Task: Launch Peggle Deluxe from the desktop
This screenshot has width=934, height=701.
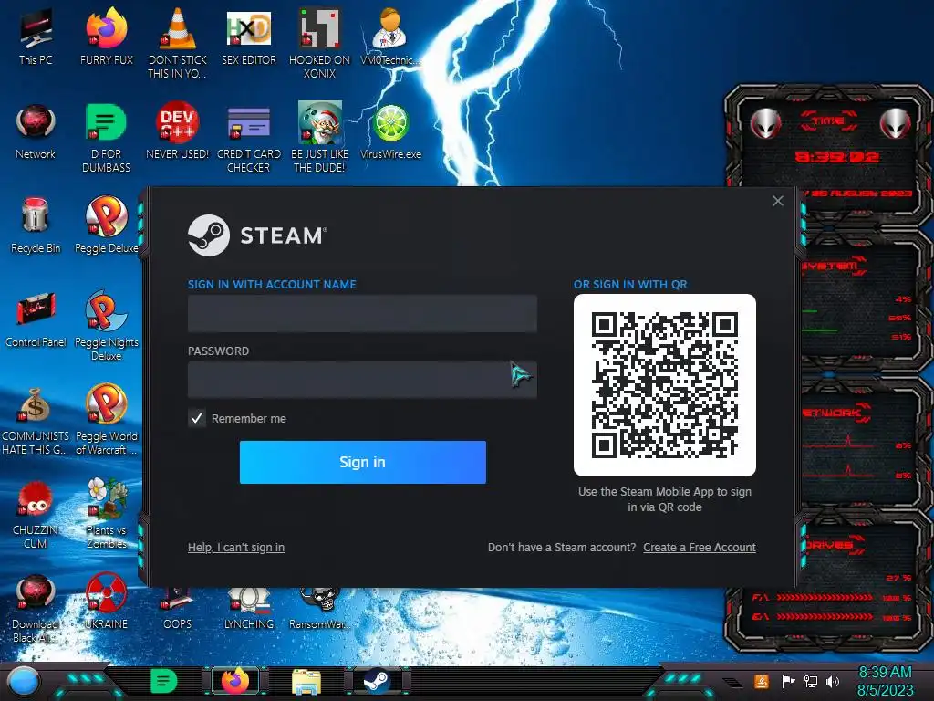Action: (106, 225)
